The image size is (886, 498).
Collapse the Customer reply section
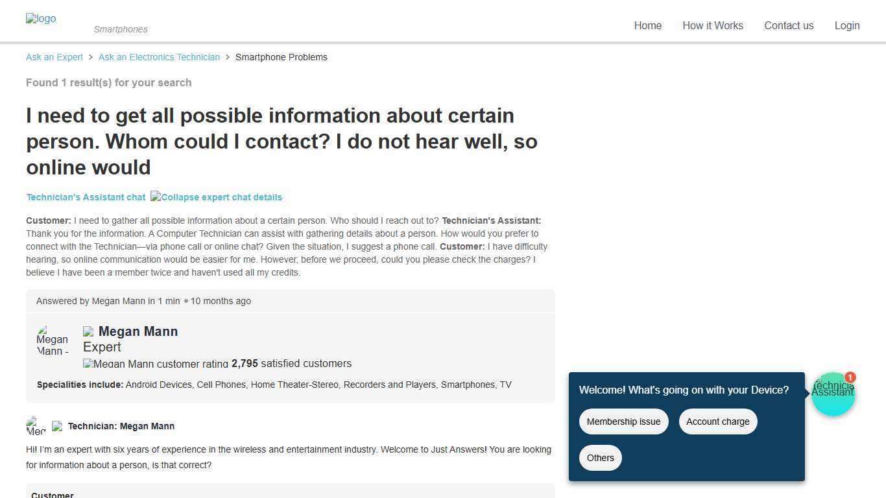click(53, 494)
